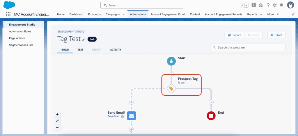Open the Help question mark icon
The height and width of the screenshot is (136, 298).
click(268, 5)
